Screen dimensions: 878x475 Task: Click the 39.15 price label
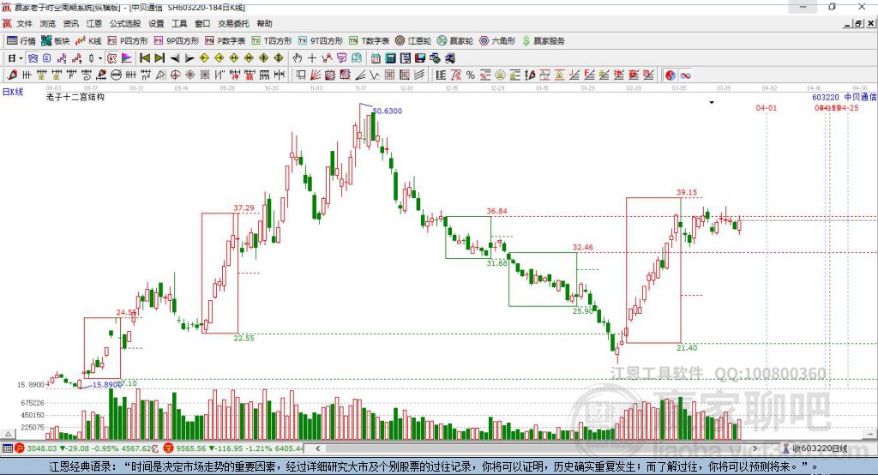pyautogui.click(x=687, y=192)
